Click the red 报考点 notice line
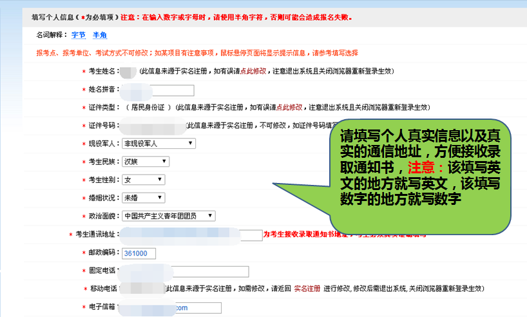Viewport: 527px width, 317px height. pyautogui.click(x=197, y=53)
